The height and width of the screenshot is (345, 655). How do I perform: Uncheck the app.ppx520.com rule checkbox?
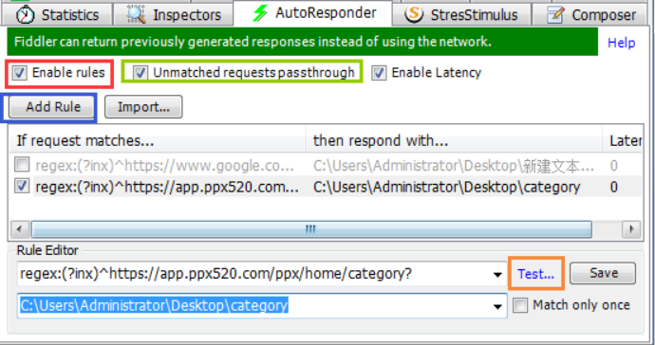pos(22,186)
